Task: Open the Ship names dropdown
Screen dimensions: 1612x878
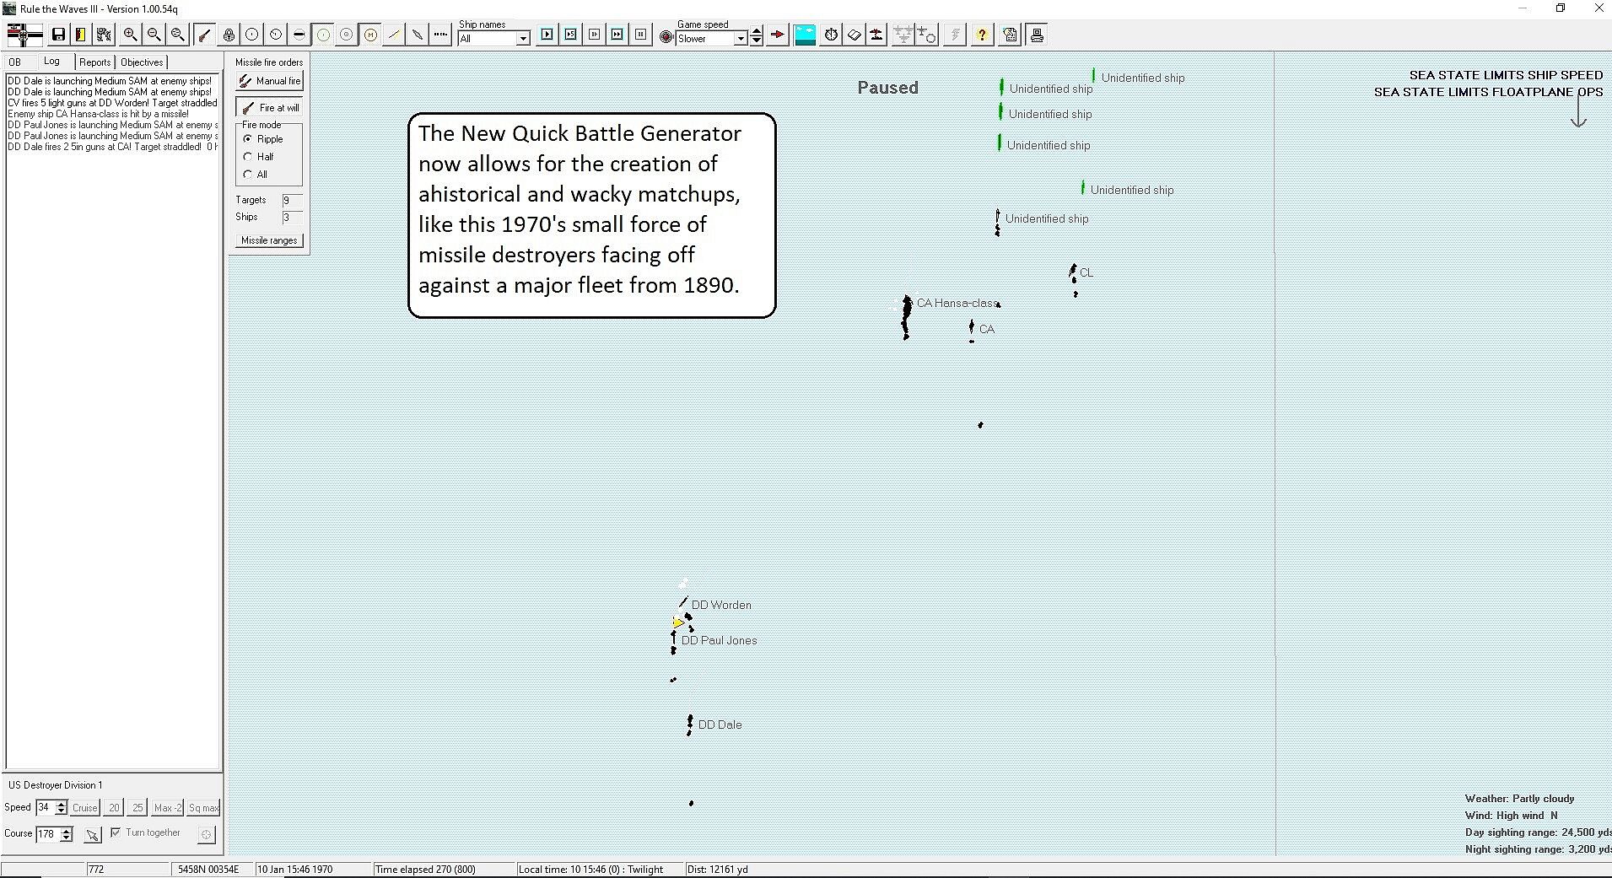Action: point(523,38)
